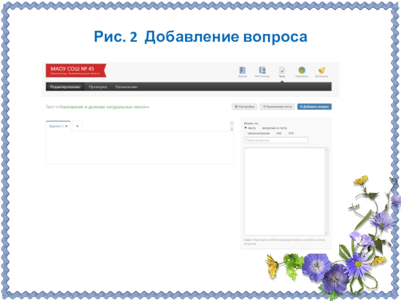
Task: Click the Поиск вопросов search field
Action: (275, 140)
